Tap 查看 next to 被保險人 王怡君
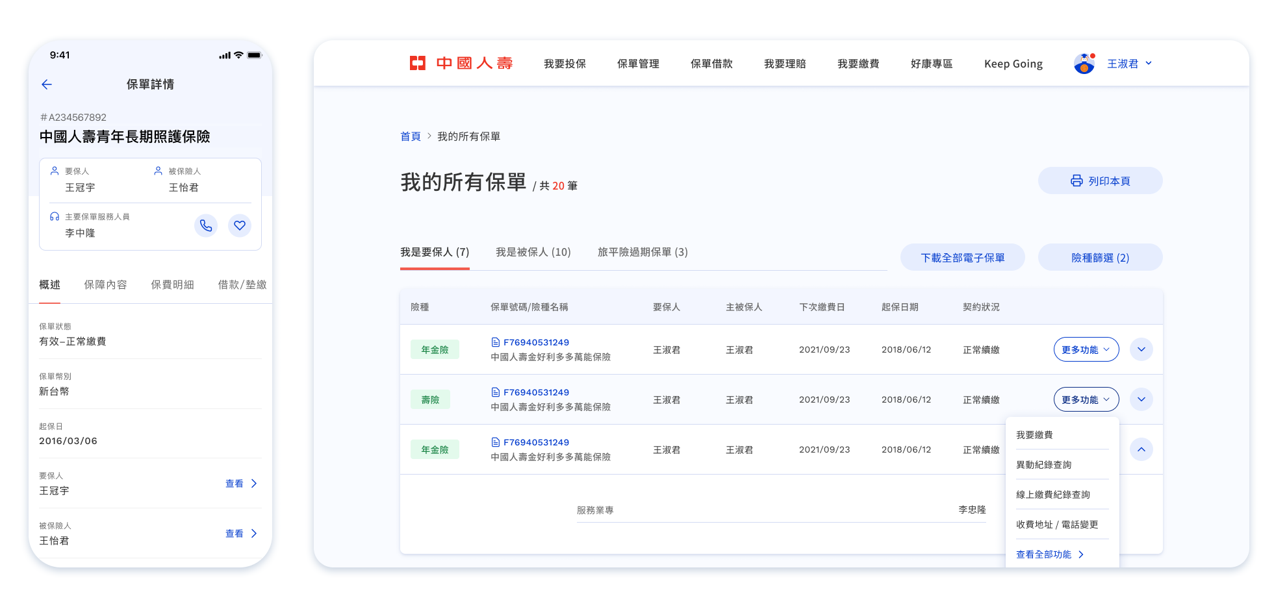1274x609 pixels. click(241, 534)
